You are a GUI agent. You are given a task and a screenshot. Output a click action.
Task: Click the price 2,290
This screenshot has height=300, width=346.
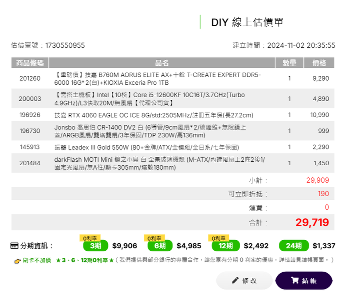321,147
